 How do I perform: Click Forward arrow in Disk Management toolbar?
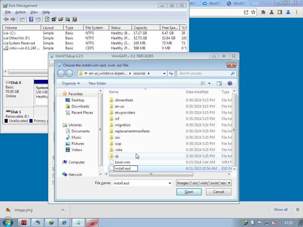[x=13, y=19]
